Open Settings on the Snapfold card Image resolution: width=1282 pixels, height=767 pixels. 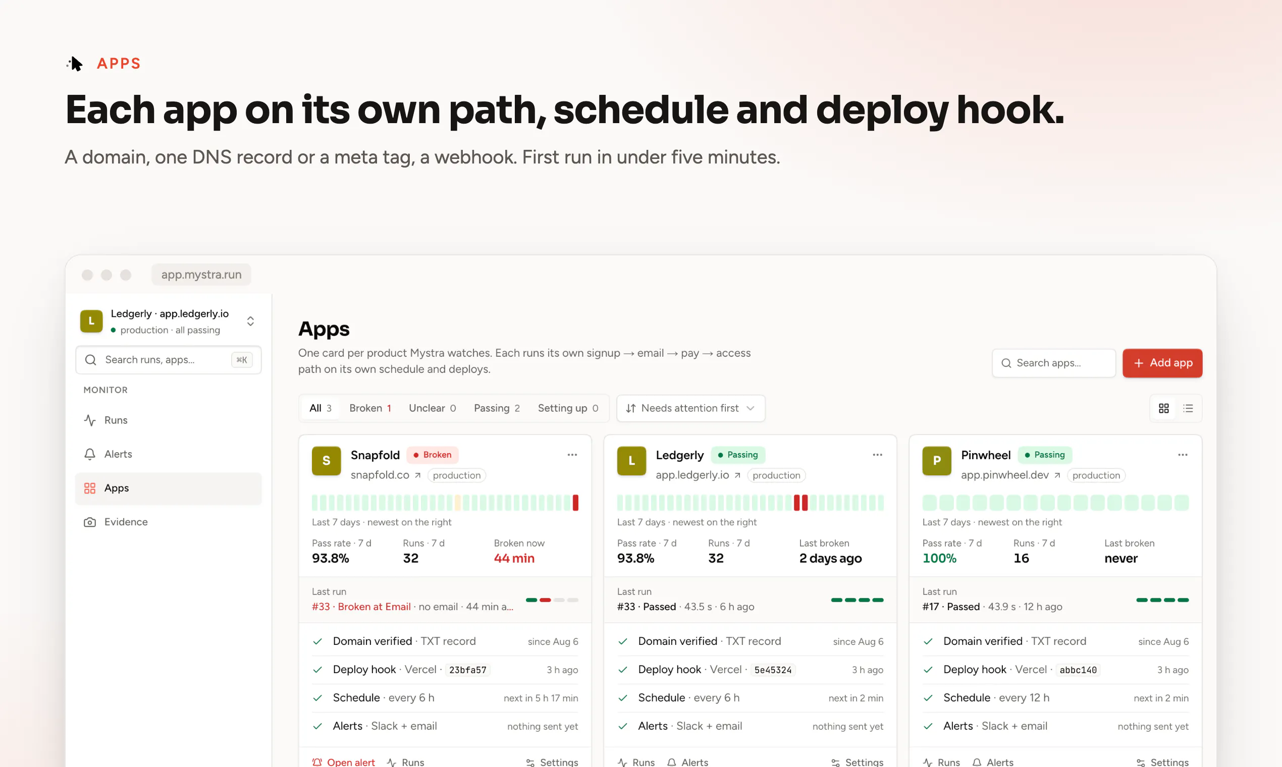pyautogui.click(x=552, y=762)
